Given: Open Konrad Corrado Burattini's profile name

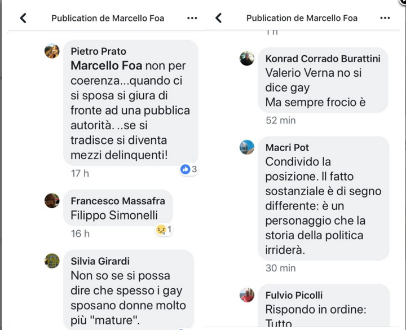Looking at the screenshot, I should 323,59.
